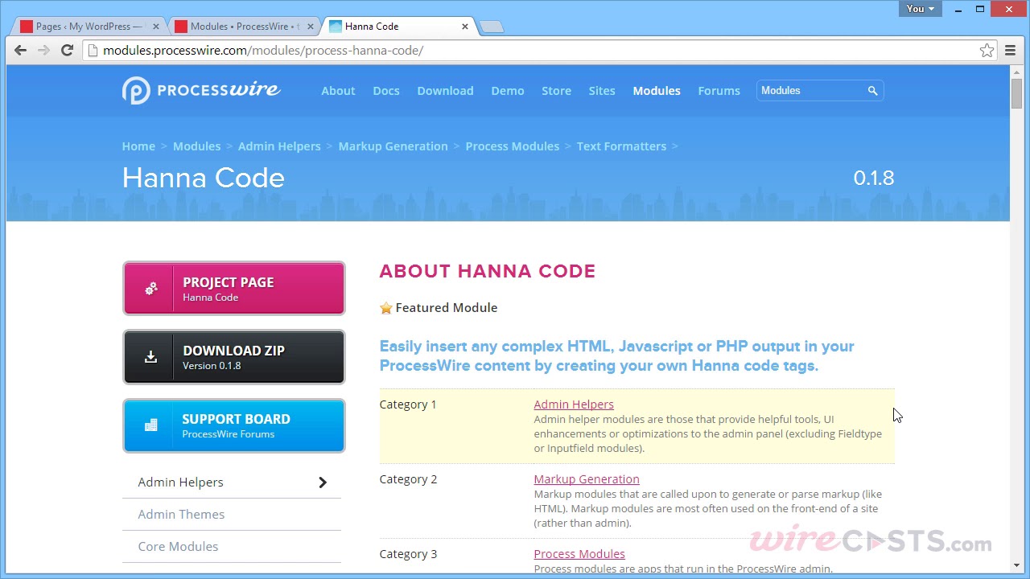Reload the page with refresh icon
This screenshot has height=579, width=1030.
point(68,50)
